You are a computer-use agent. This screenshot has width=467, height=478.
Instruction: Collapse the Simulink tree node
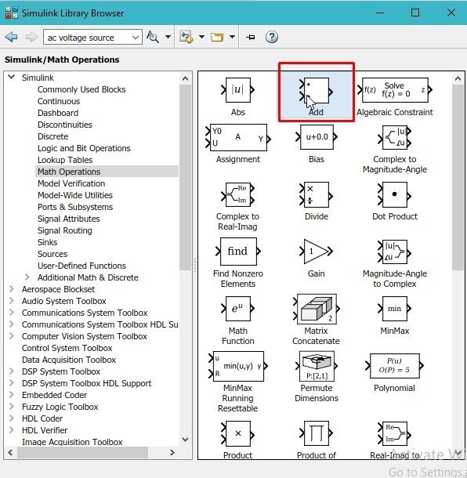point(12,77)
